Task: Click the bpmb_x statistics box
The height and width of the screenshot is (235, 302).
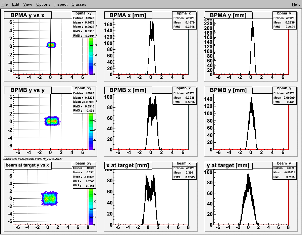Action: click(184, 96)
